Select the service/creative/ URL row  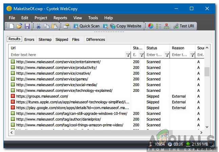pos(106,73)
